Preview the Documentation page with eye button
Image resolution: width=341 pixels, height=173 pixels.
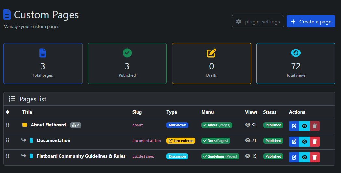(304, 142)
